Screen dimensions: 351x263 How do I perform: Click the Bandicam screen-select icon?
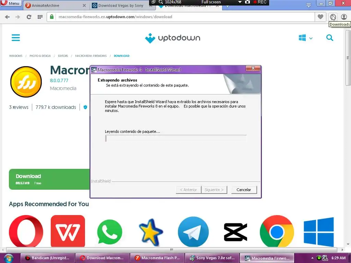[153, 2]
